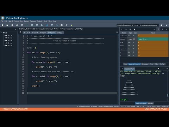Click the maximize current pane icon
This screenshot has width=169, height=127.
62,25
